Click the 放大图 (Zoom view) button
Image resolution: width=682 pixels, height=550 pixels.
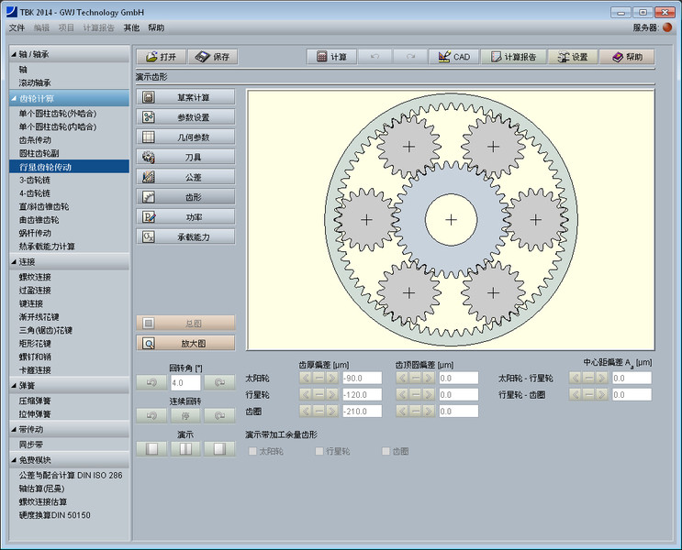tap(185, 343)
